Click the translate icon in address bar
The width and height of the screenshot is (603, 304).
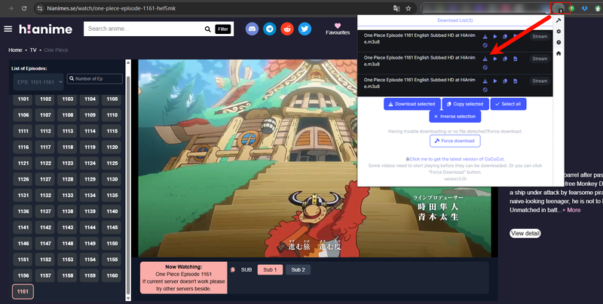tap(396, 8)
